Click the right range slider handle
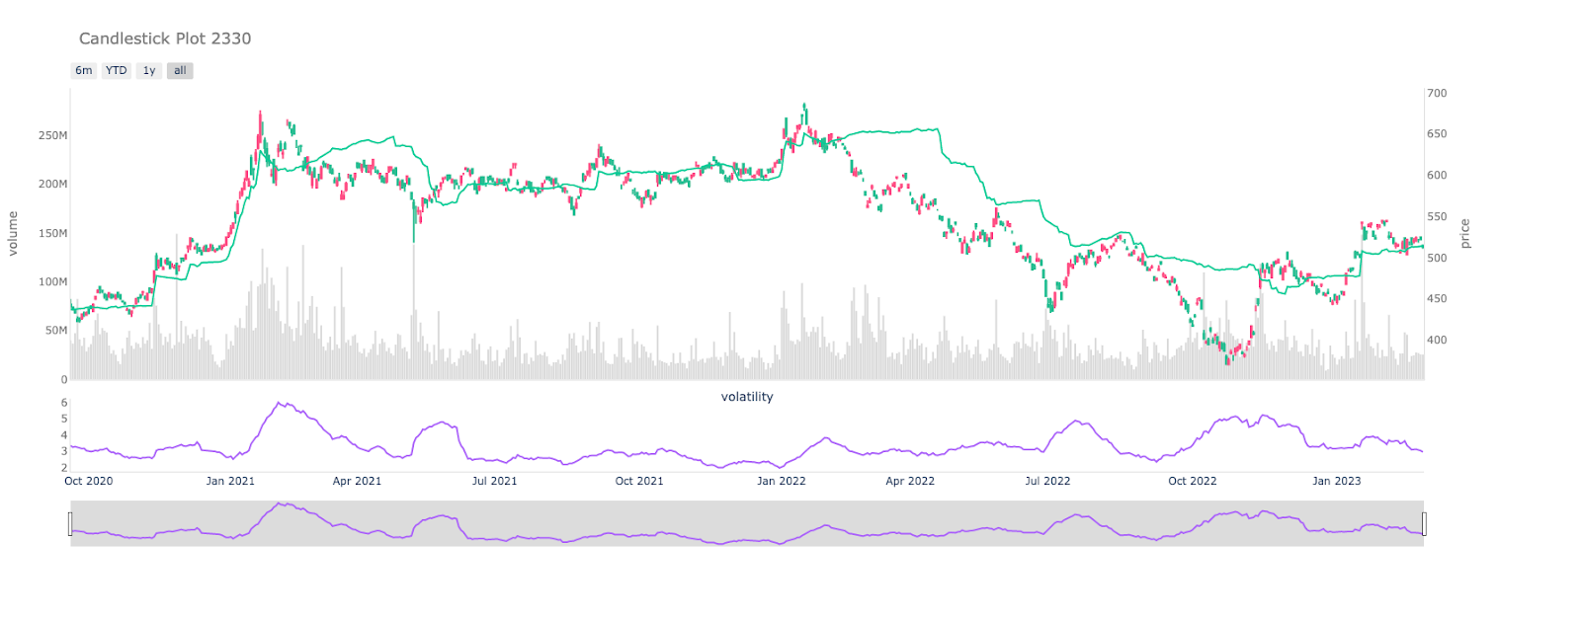Viewport: 1581px width, 617px height. tap(1424, 524)
